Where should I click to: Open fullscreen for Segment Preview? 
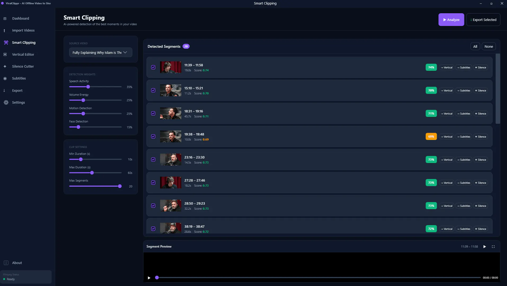pyautogui.click(x=493, y=247)
